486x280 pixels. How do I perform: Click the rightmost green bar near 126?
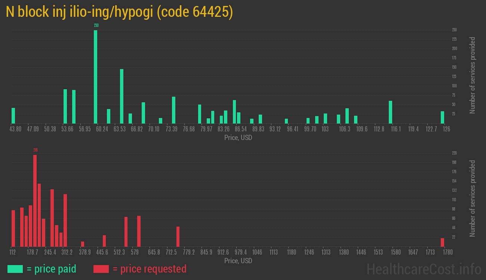click(443, 118)
